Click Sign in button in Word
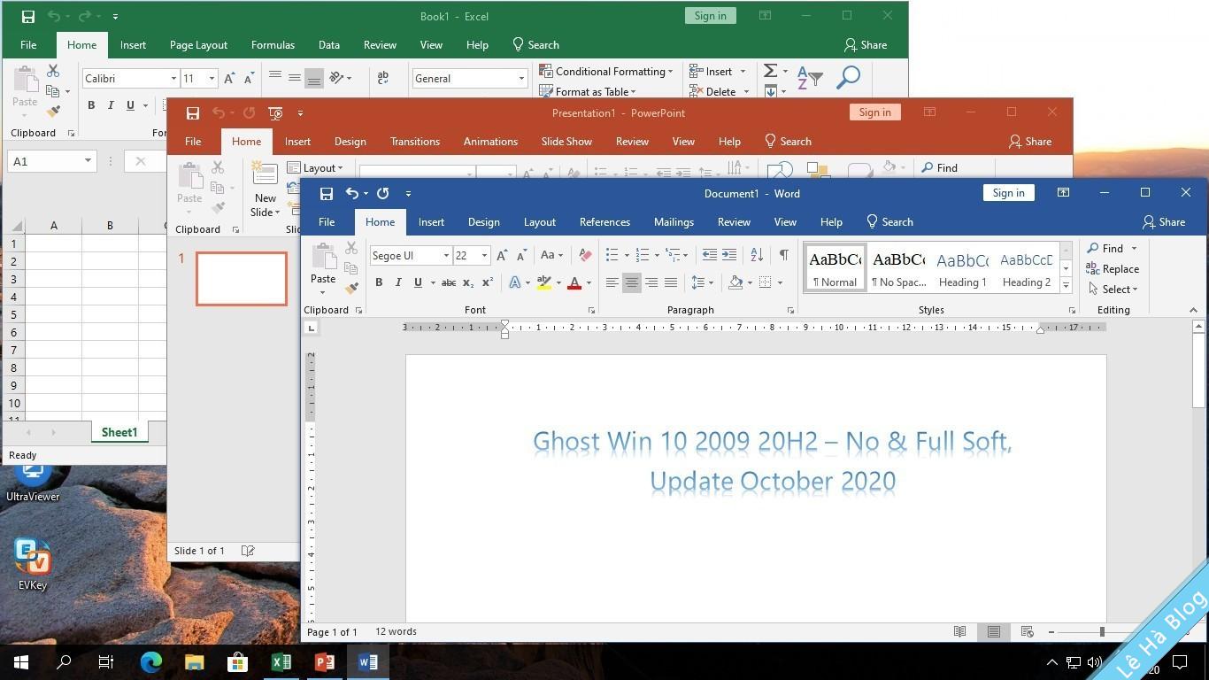Viewport: 1209px width, 680px height. pos(1008,193)
